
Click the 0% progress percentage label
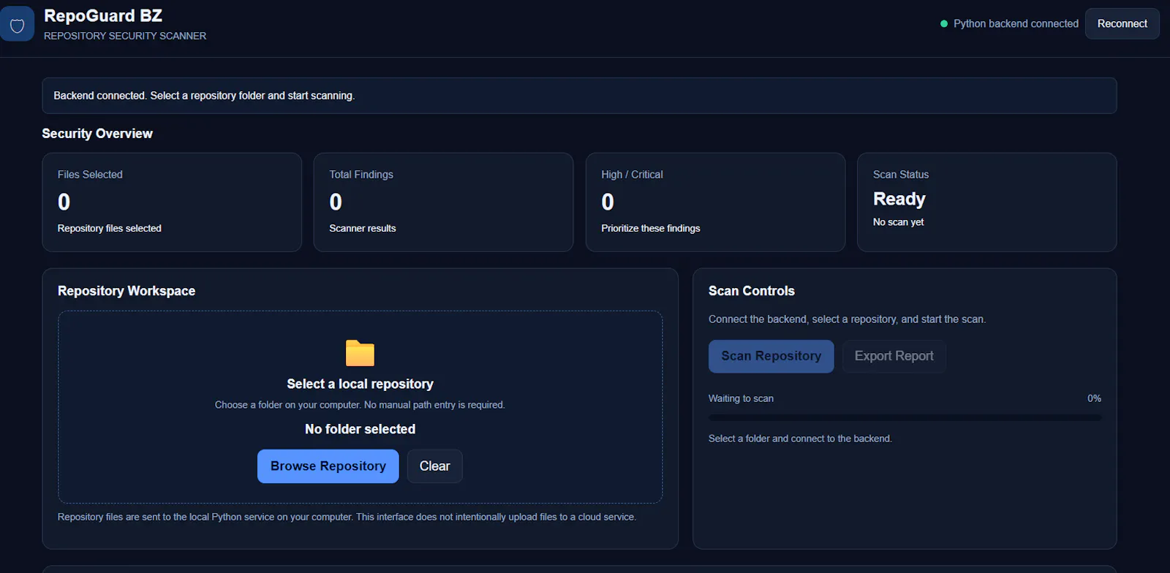pyautogui.click(x=1094, y=398)
